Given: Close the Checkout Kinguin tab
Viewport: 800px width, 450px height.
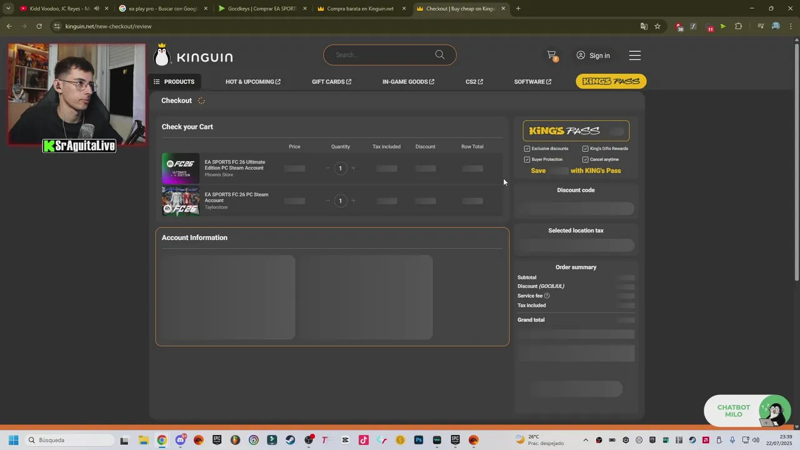Looking at the screenshot, I should pyautogui.click(x=503, y=8).
